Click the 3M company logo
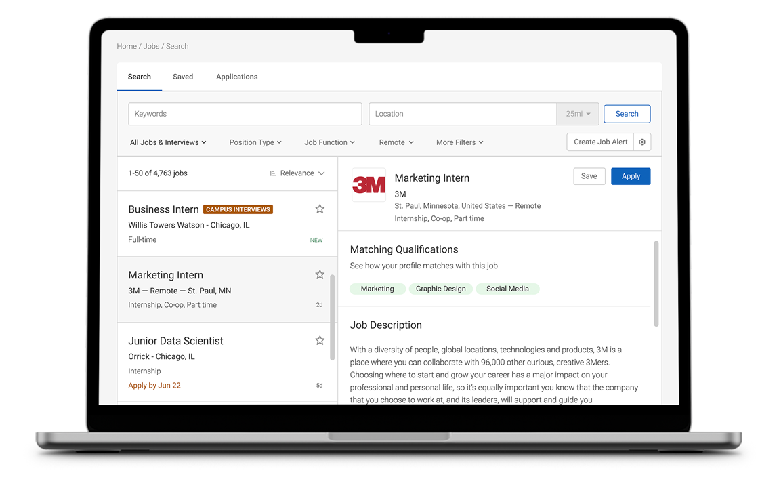The height and width of the screenshot is (496, 779). click(369, 185)
